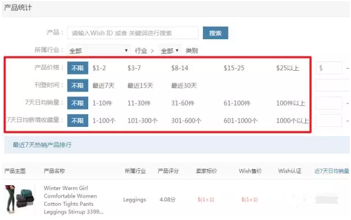Image resolution: width=351 pixels, height=220 pixels.
Task: Open the leggings product thumbnail image
Action: pos(20,199)
